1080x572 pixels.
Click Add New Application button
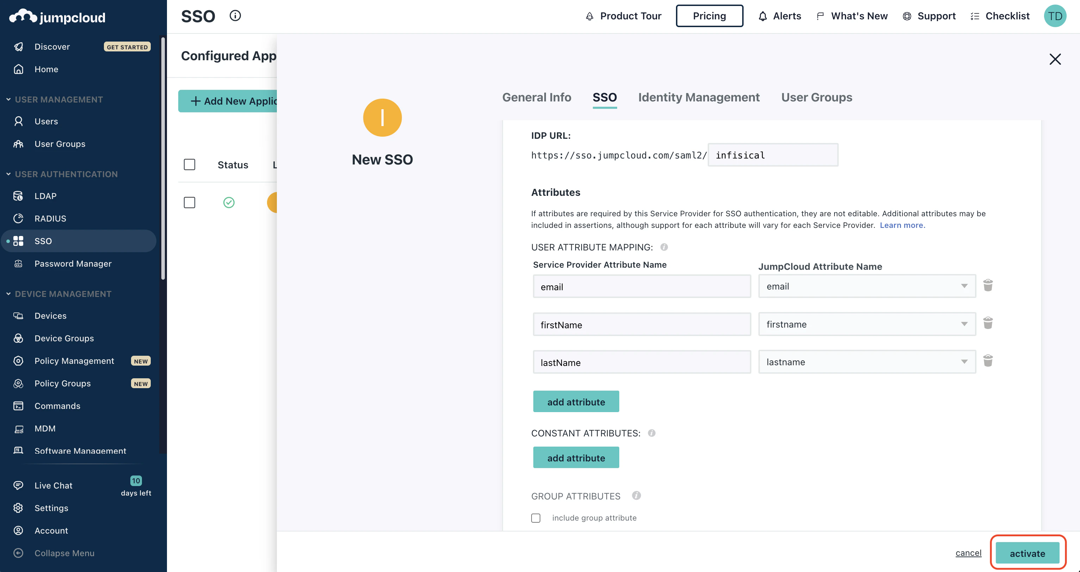228,101
